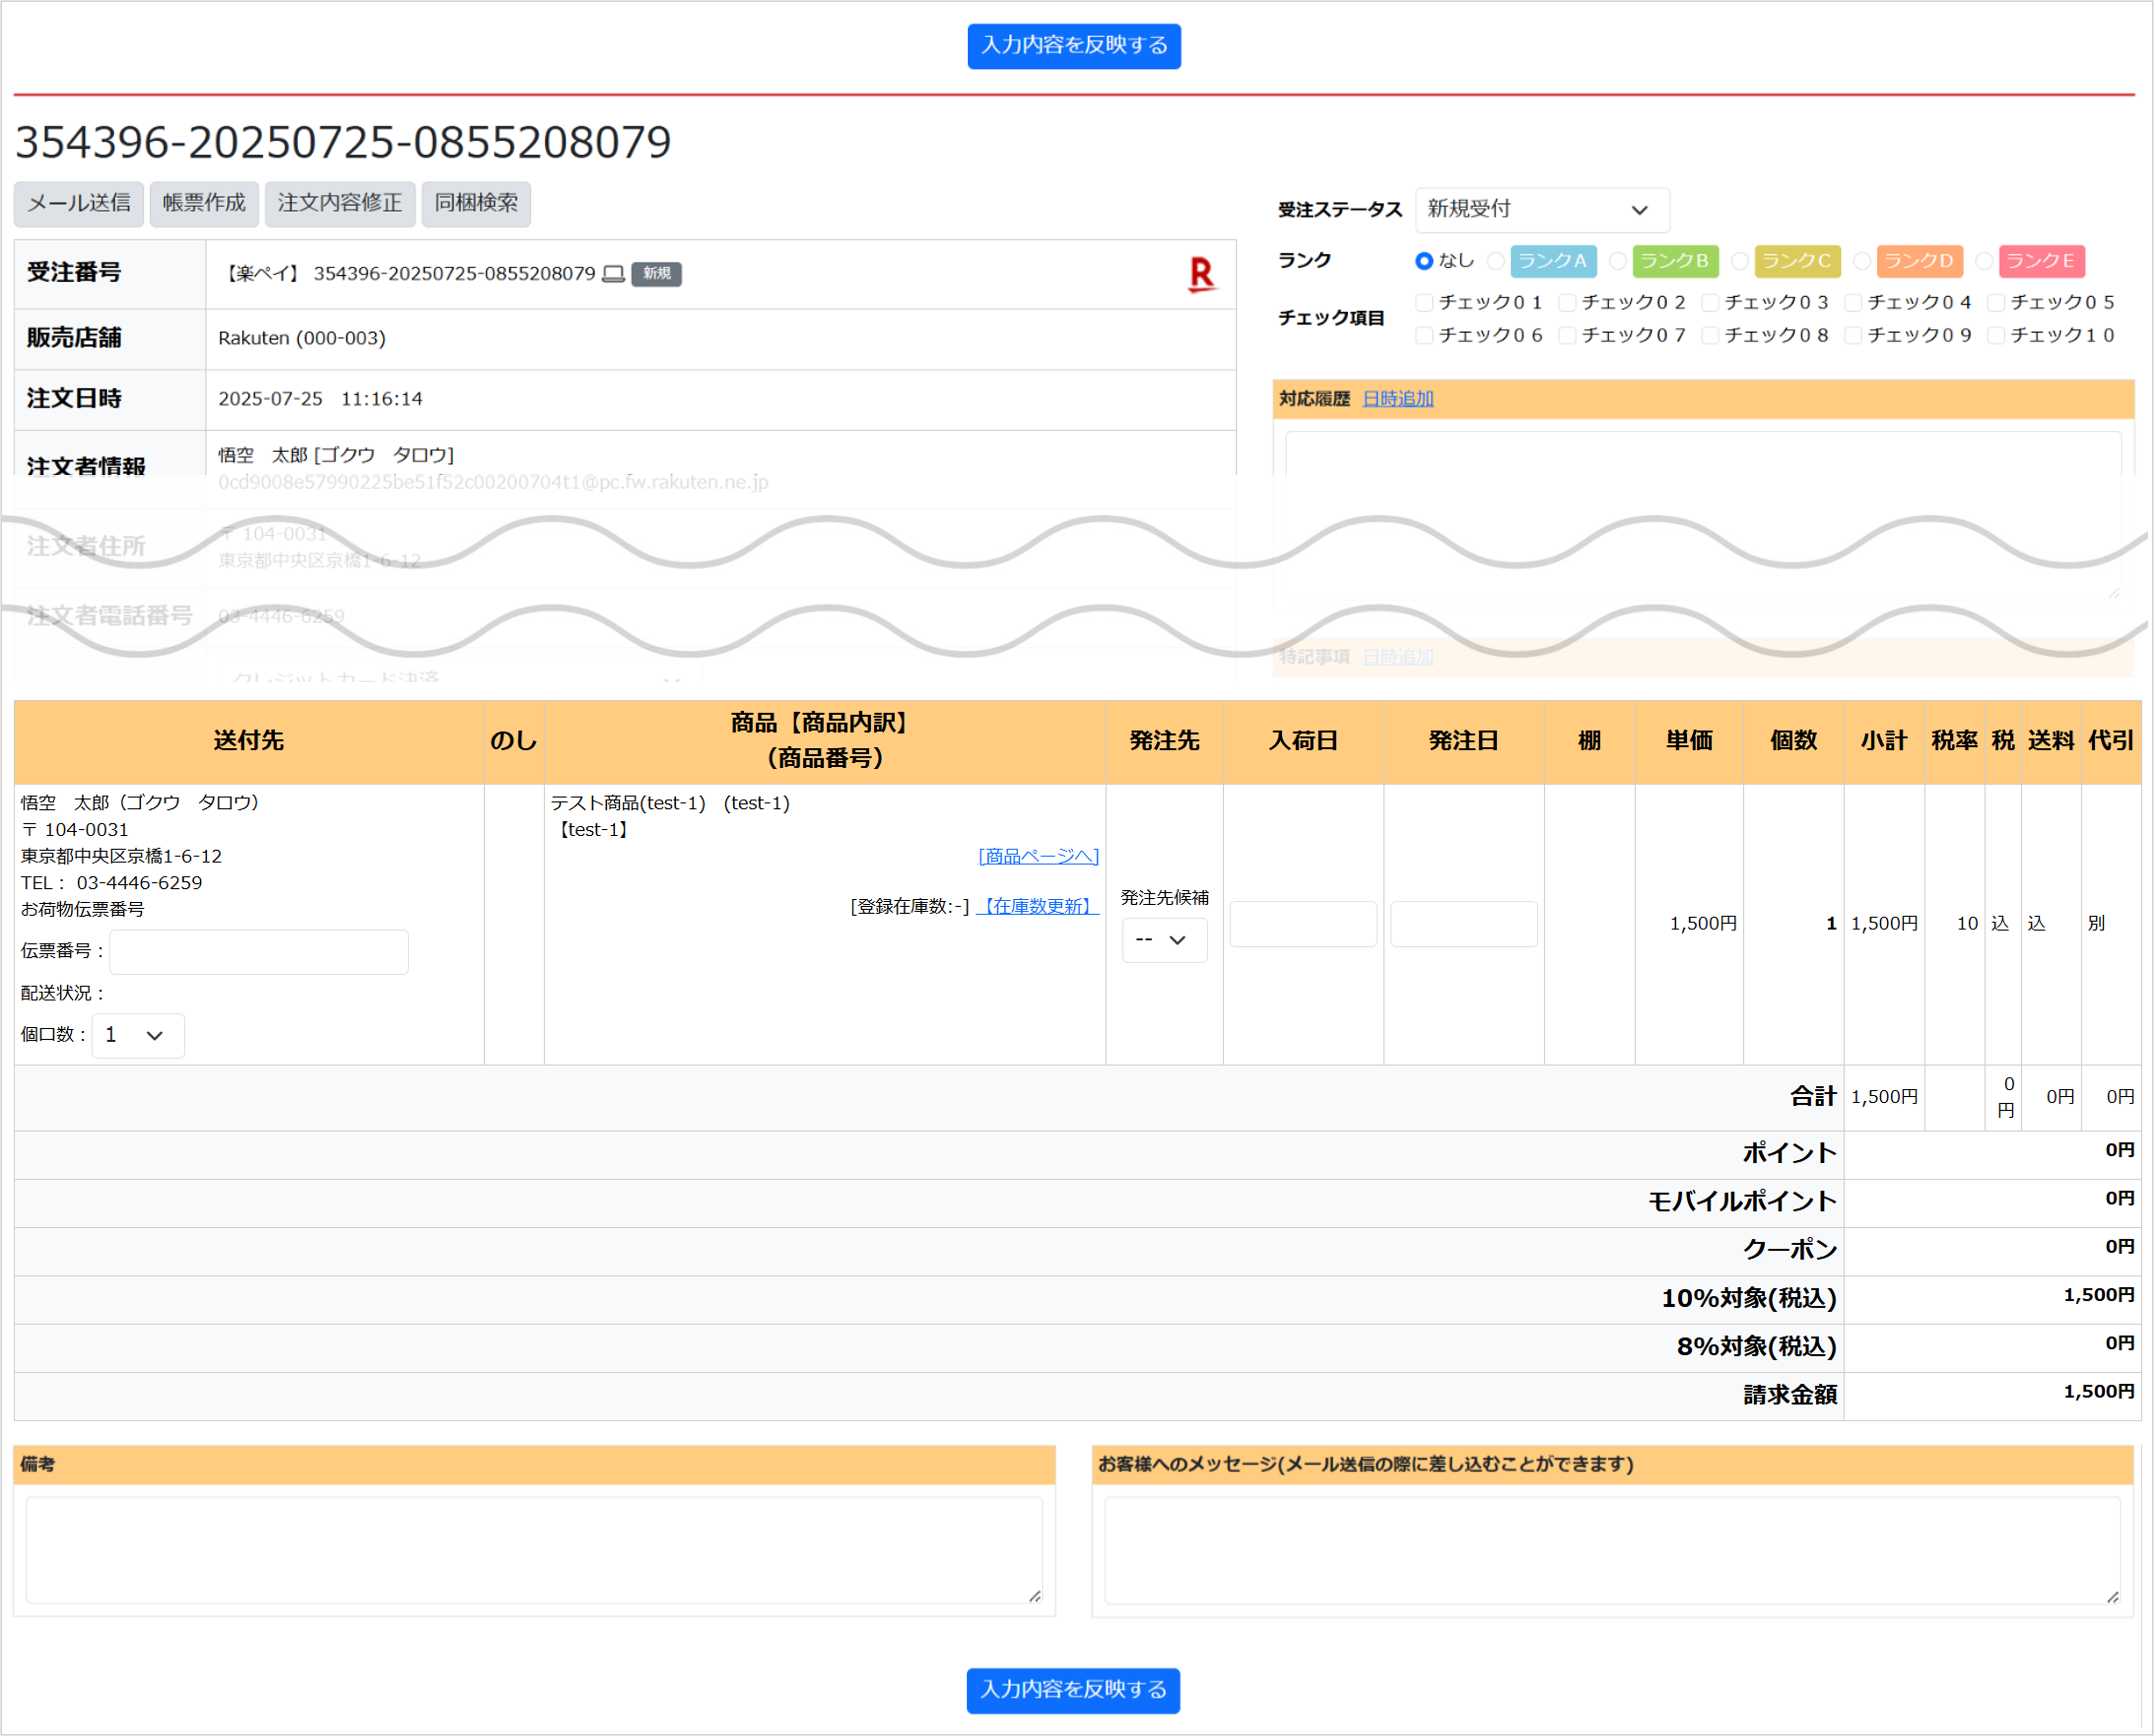The height and width of the screenshot is (1736, 2154).
Task: Click the red Rakuten R logo icon
Action: click(1201, 274)
